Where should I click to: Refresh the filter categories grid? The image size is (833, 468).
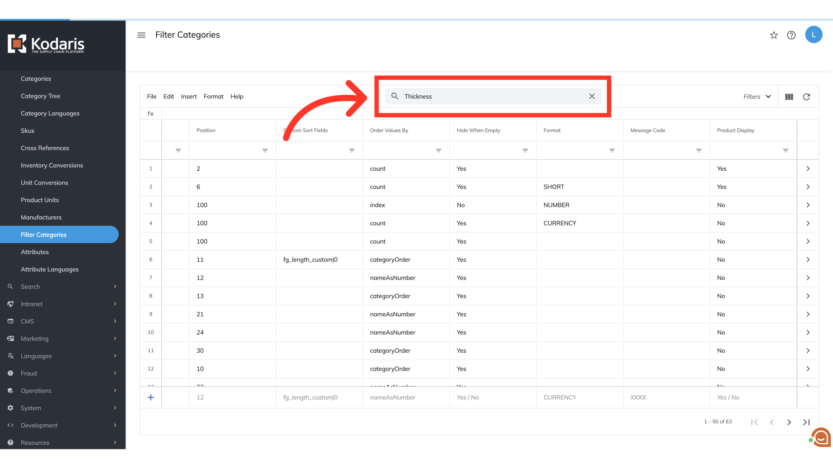coord(807,97)
